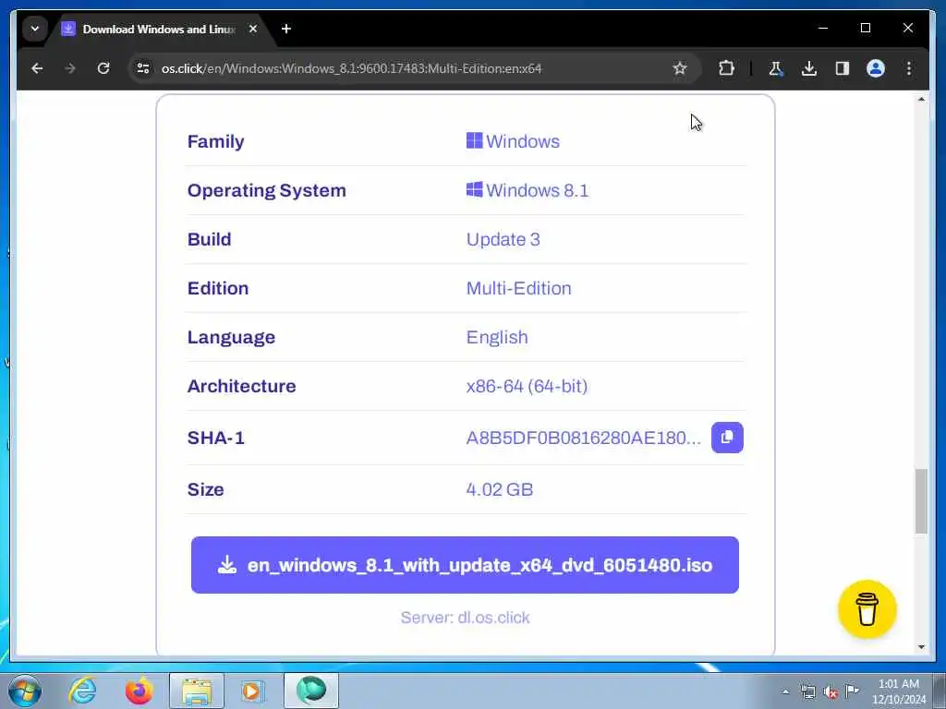The width and height of the screenshot is (946, 709).
Task: Click the 4.02 GB size value
Action: point(500,489)
